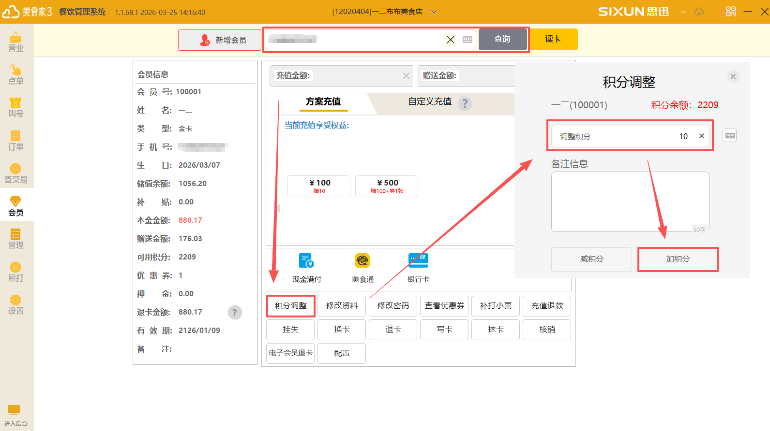Click the 减积分 deduct points button
Image resolution: width=770 pixels, height=431 pixels.
point(591,259)
